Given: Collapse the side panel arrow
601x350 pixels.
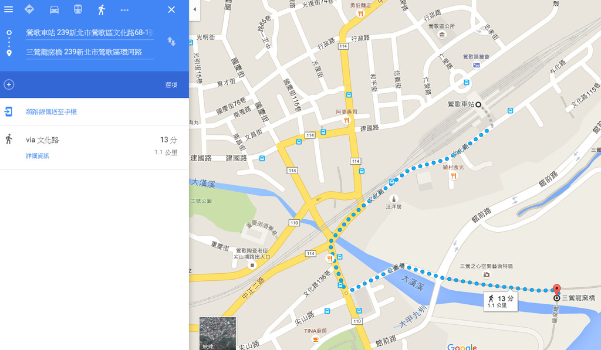Looking at the screenshot, I should click(x=195, y=9).
